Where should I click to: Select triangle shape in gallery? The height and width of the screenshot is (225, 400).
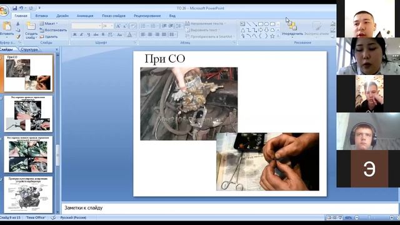tap(242, 30)
